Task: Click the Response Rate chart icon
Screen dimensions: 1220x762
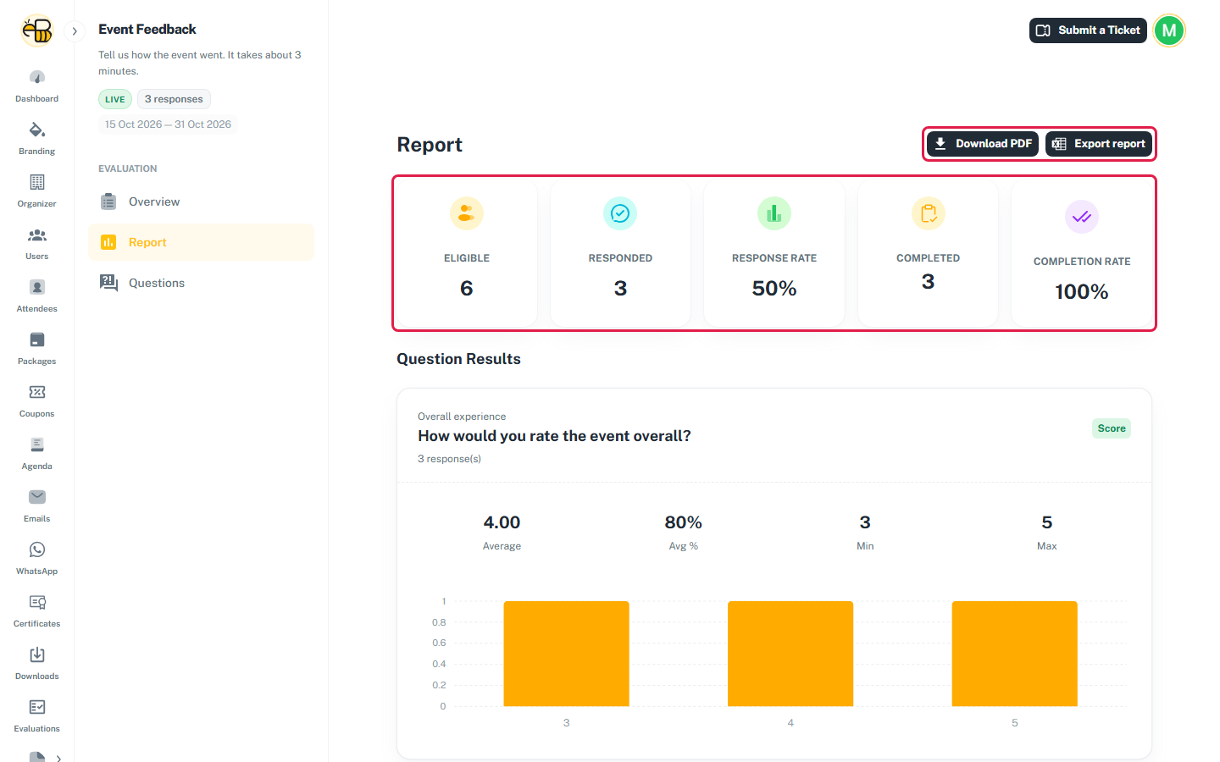Action: (774, 213)
